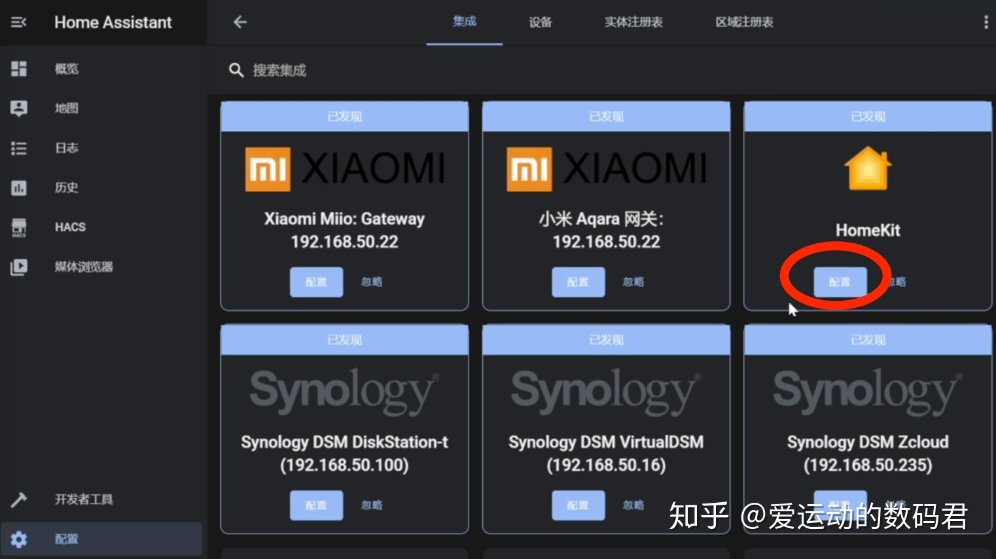This screenshot has height=559, width=996.
Task: Click the Home Assistant title
Action: pos(113,22)
